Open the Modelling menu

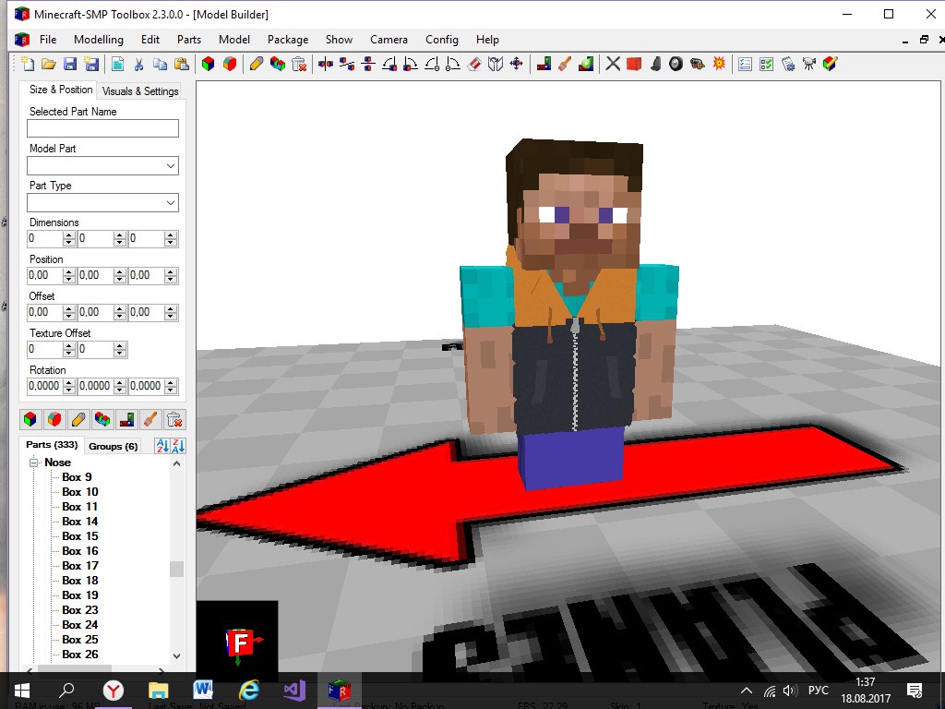pos(99,40)
